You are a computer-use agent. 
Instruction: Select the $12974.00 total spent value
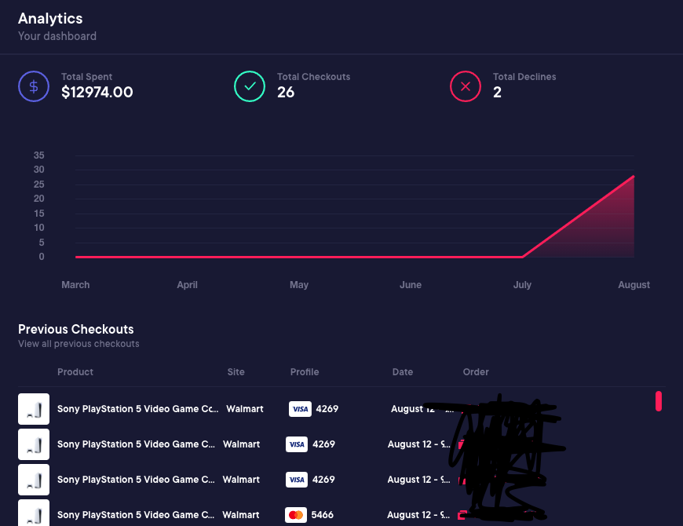coord(97,93)
